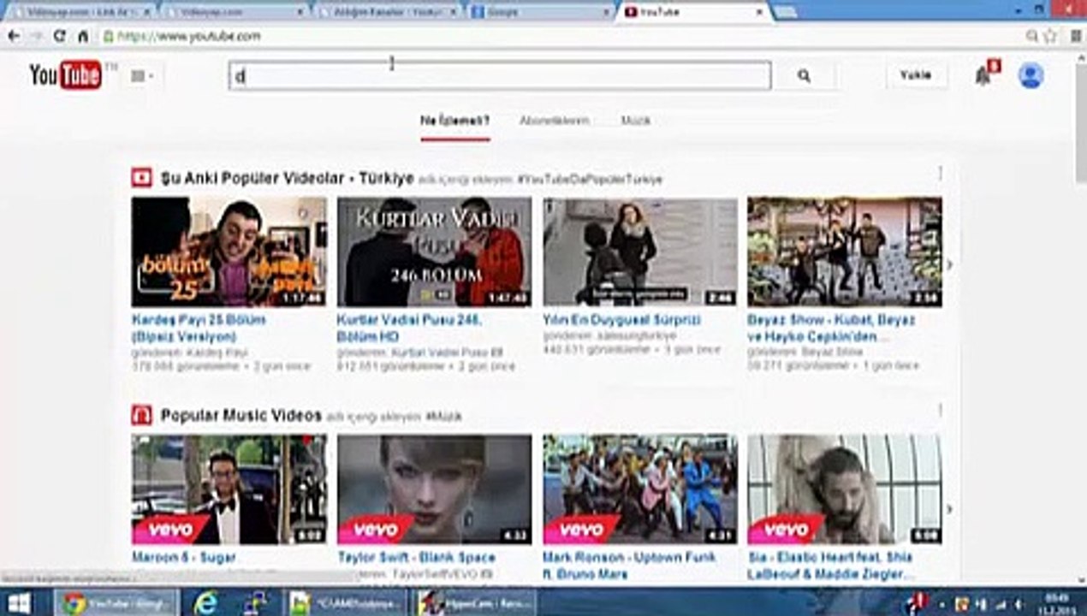Open the guide menu next to logo
The height and width of the screenshot is (616, 1087).
(x=142, y=76)
